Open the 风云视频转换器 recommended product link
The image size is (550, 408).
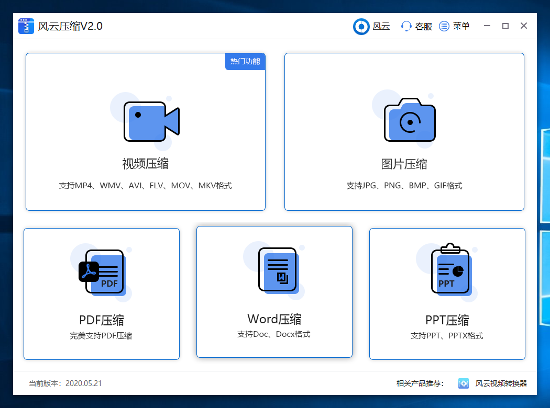pyautogui.click(x=501, y=383)
